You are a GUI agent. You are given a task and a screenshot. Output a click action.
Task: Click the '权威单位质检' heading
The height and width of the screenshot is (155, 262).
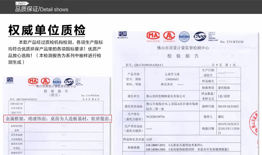coord(47,30)
